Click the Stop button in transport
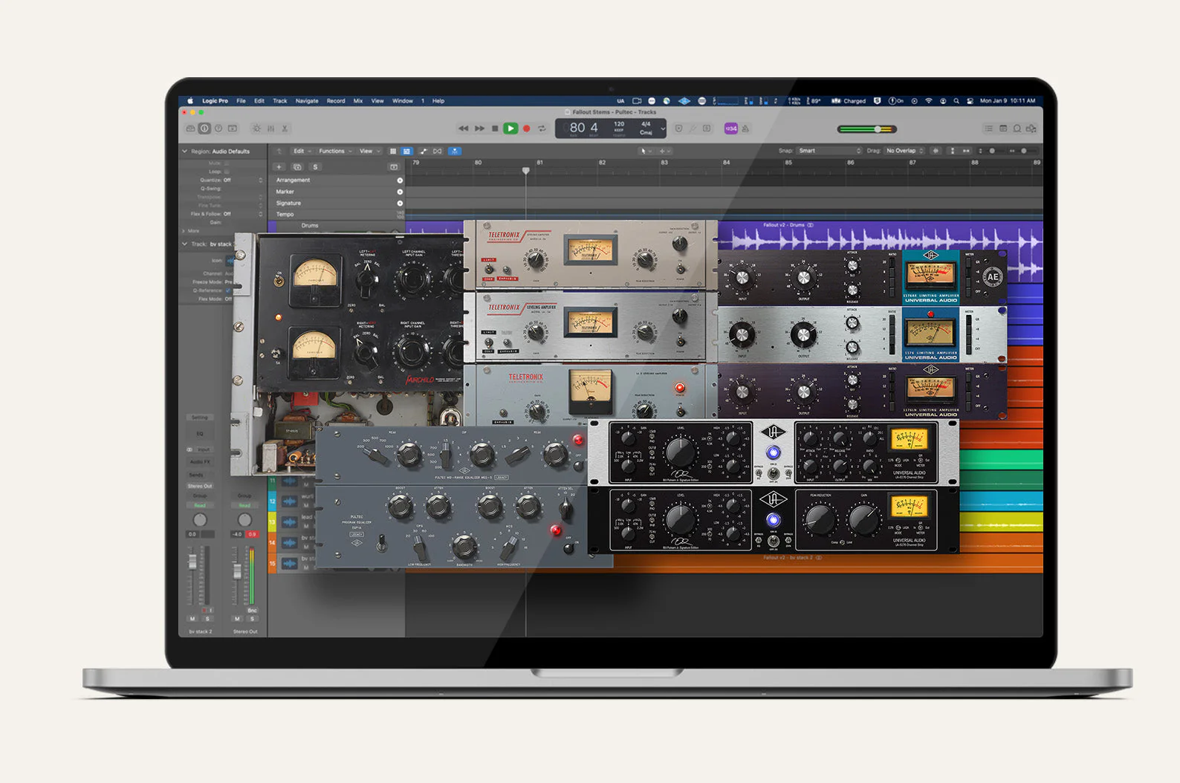The image size is (1180, 783). point(495,129)
